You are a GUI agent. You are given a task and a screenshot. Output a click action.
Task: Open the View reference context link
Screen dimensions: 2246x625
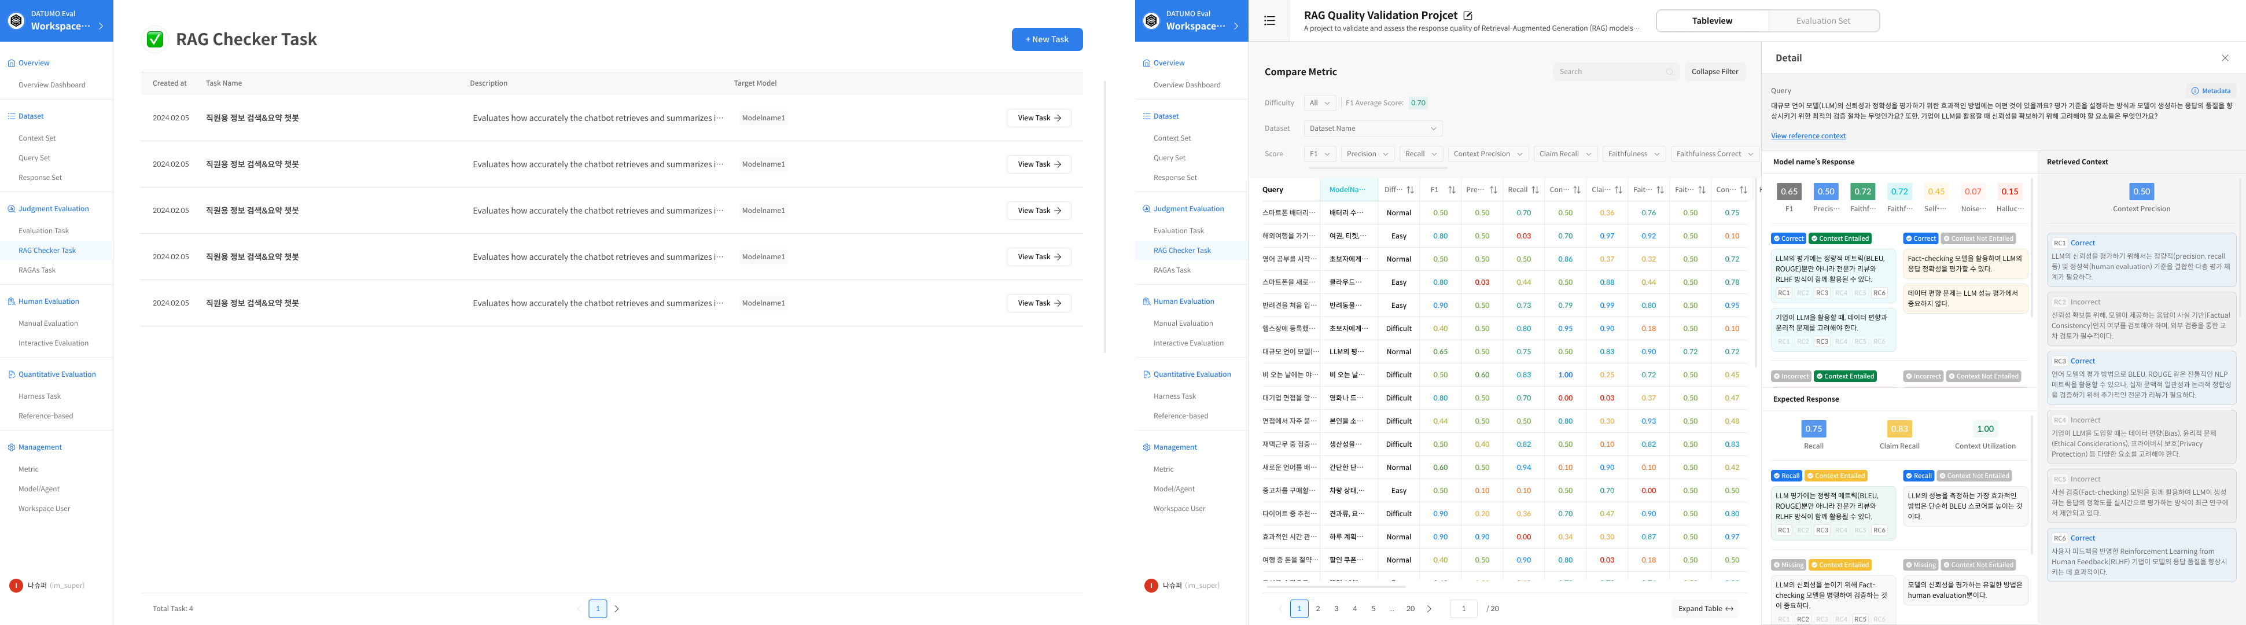[1807, 136]
